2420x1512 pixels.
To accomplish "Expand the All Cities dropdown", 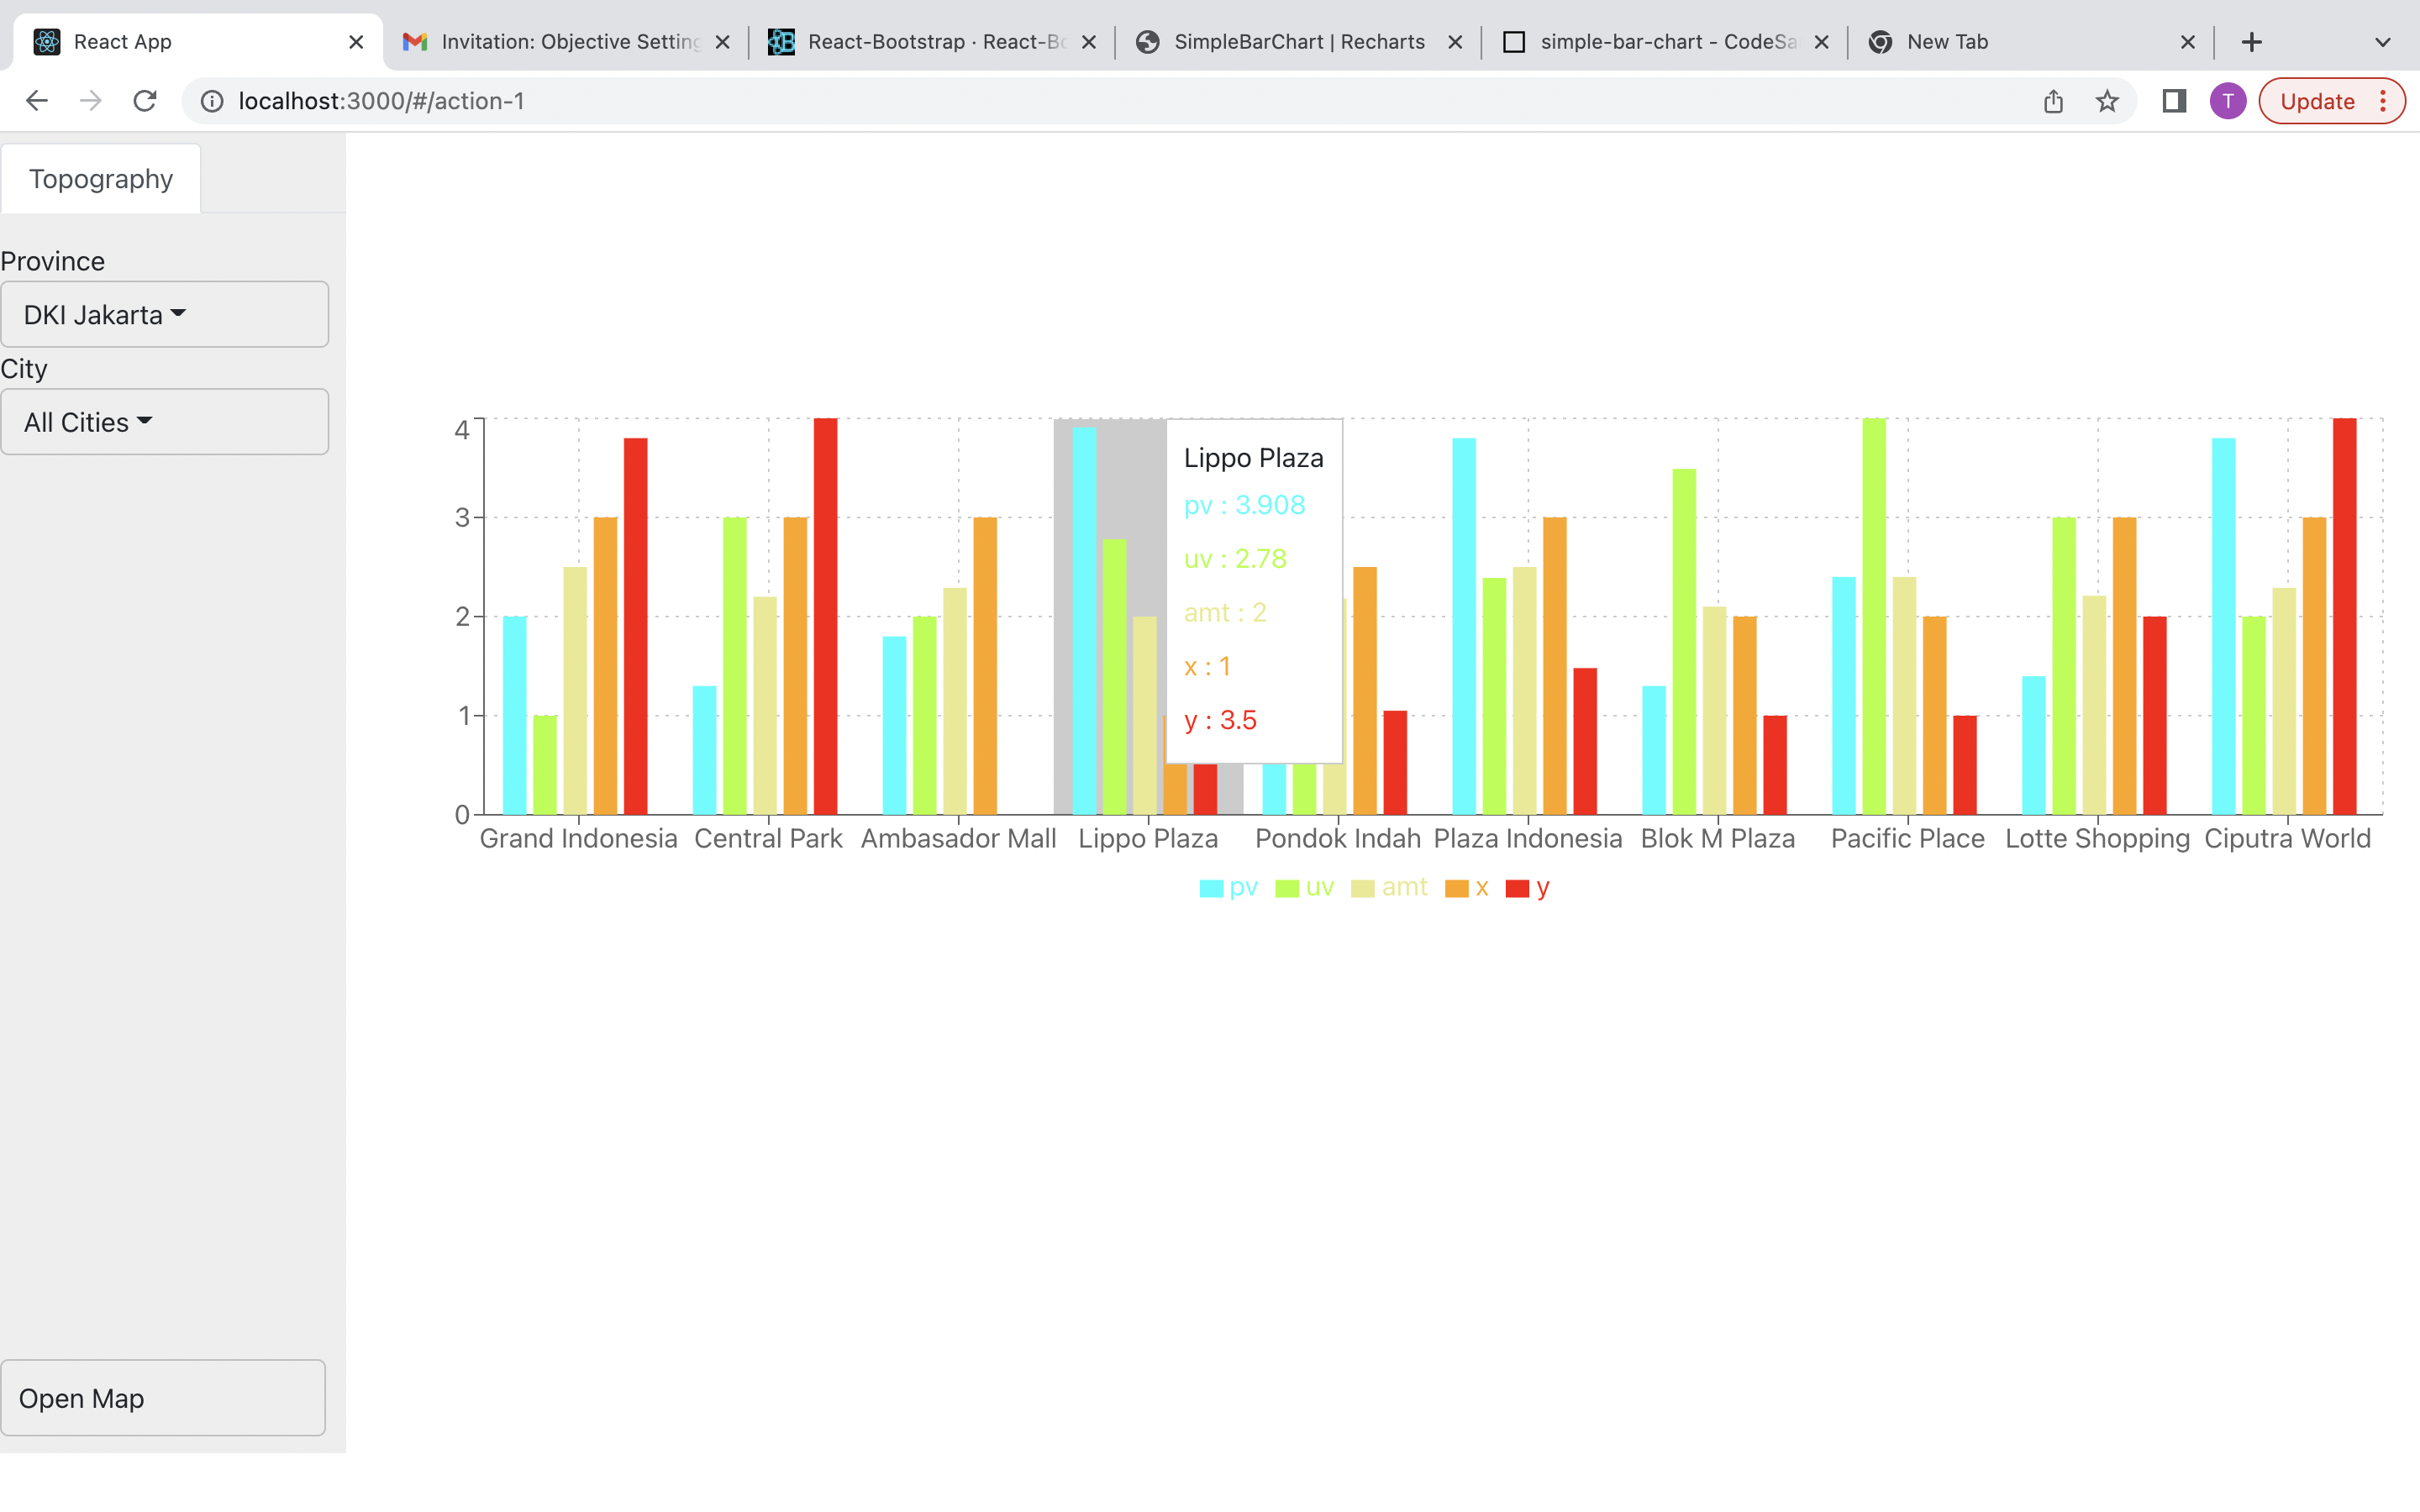I will point(165,422).
